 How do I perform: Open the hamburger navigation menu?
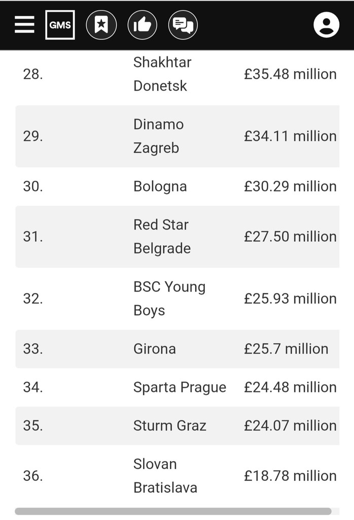[x=24, y=24]
